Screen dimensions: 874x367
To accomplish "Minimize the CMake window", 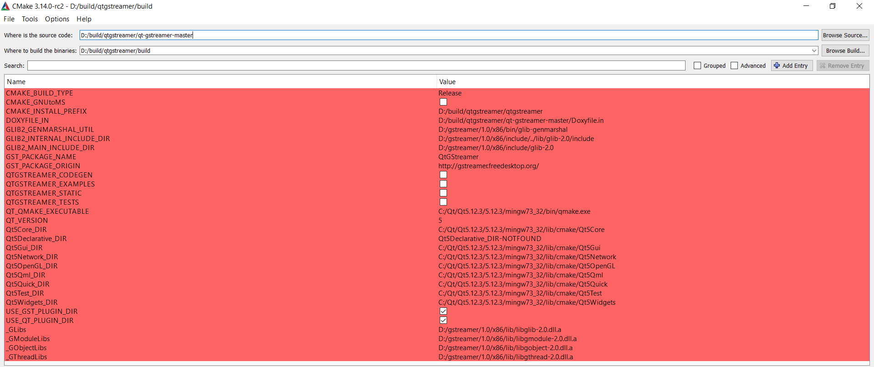I will (806, 6).
